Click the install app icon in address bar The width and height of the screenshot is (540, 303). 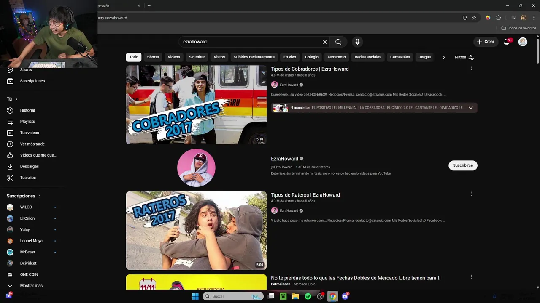click(465, 18)
